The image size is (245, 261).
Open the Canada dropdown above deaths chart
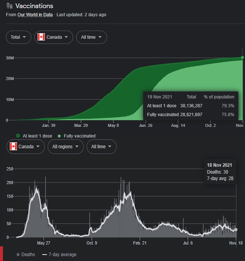click(26, 147)
